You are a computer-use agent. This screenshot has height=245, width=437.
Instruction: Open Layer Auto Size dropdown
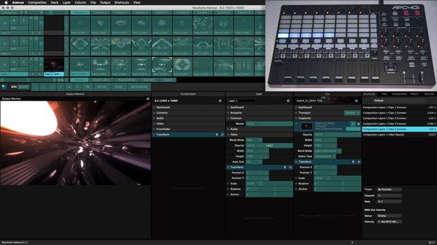(x=254, y=162)
